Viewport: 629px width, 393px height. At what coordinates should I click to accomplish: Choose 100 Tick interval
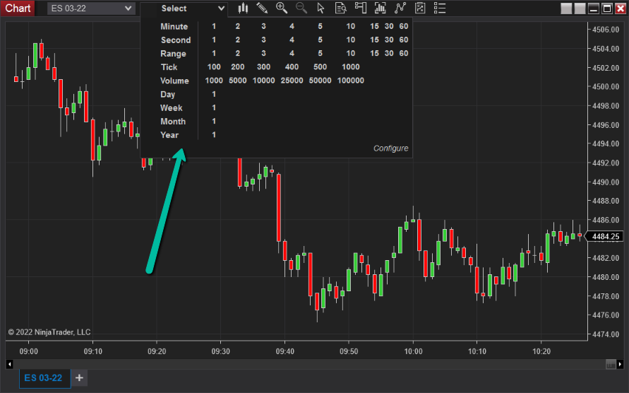coord(214,66)
